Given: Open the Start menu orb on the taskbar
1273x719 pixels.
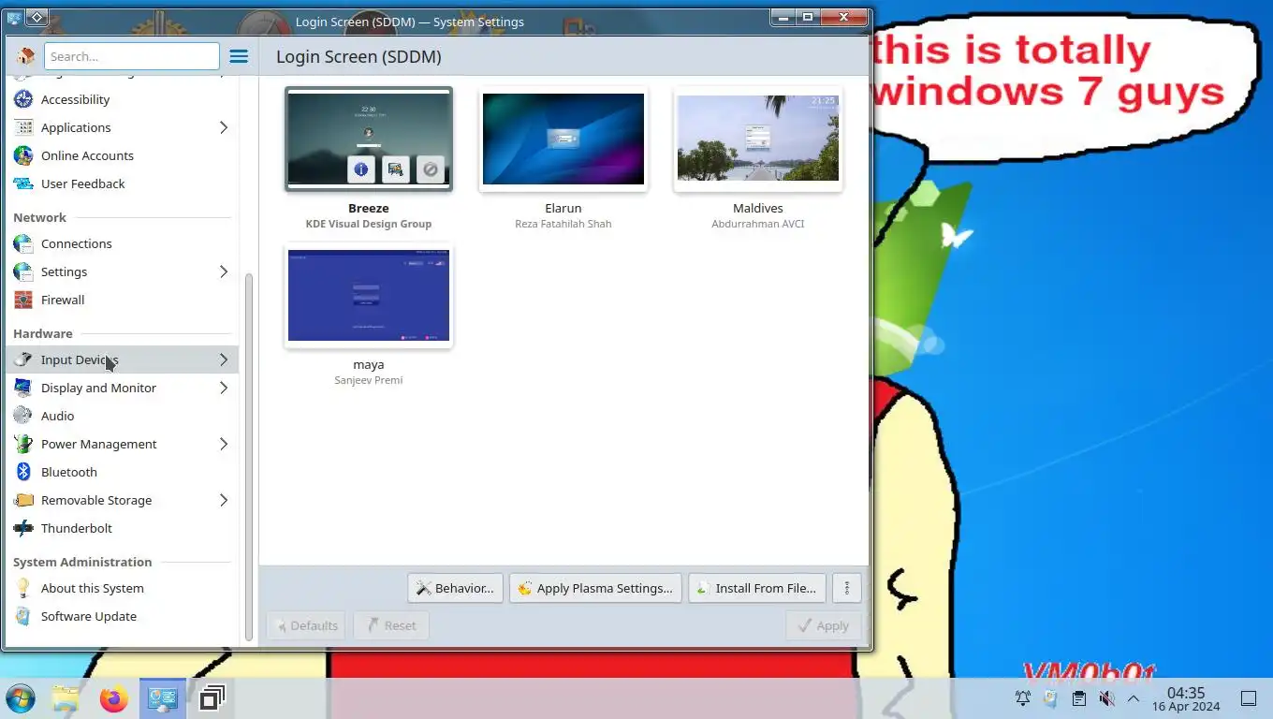Looking at the screenshot, I should coord(20,698).
